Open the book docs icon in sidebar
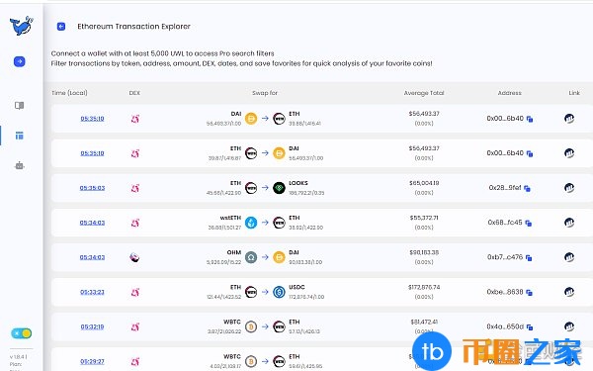 (x=20, y=106)
